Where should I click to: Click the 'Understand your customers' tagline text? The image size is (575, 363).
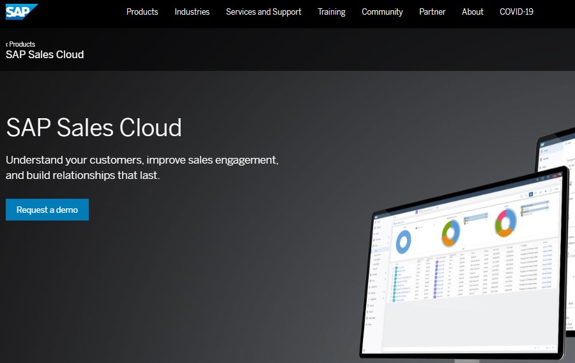142,167
